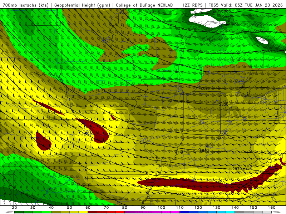Click the '12Z RDPS' model run label

192,5
